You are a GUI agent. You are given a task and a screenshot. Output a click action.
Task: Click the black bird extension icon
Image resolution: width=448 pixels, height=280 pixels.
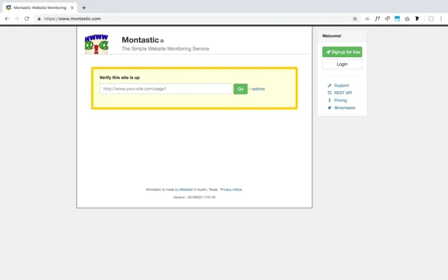[x=417, y=18]
